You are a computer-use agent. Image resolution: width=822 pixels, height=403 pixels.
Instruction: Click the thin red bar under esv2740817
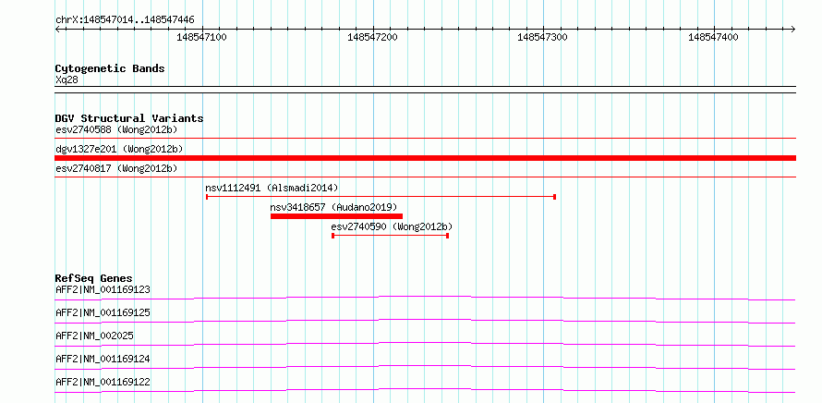pos(425,177)
